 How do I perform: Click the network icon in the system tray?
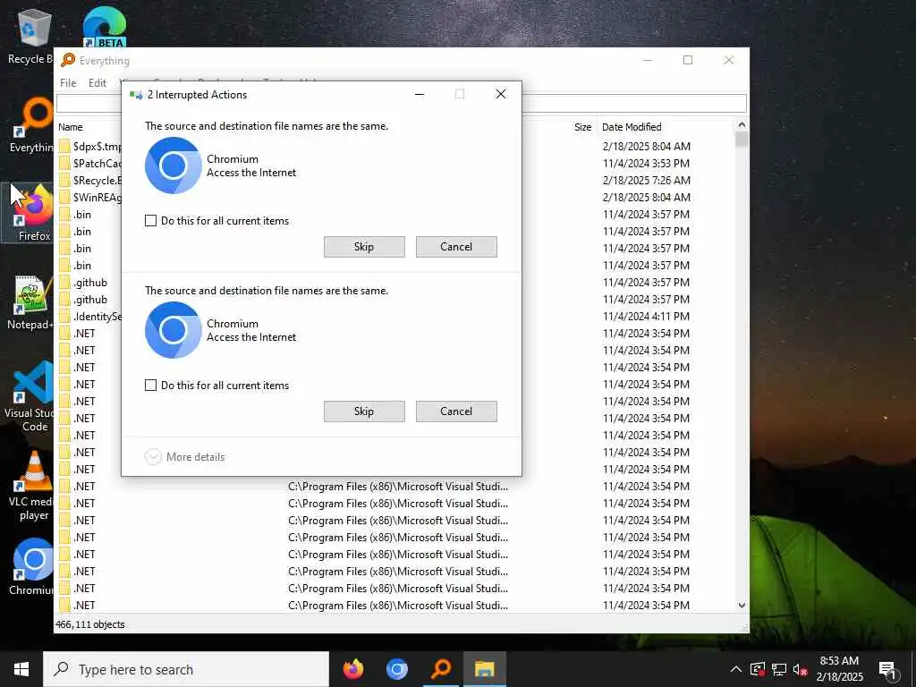pos(779,669)
